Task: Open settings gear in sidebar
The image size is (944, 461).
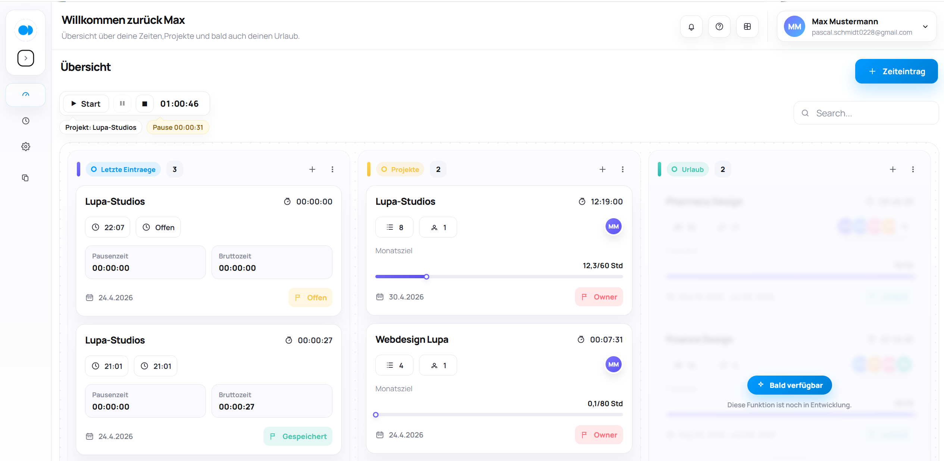Action: coord(26,147)
